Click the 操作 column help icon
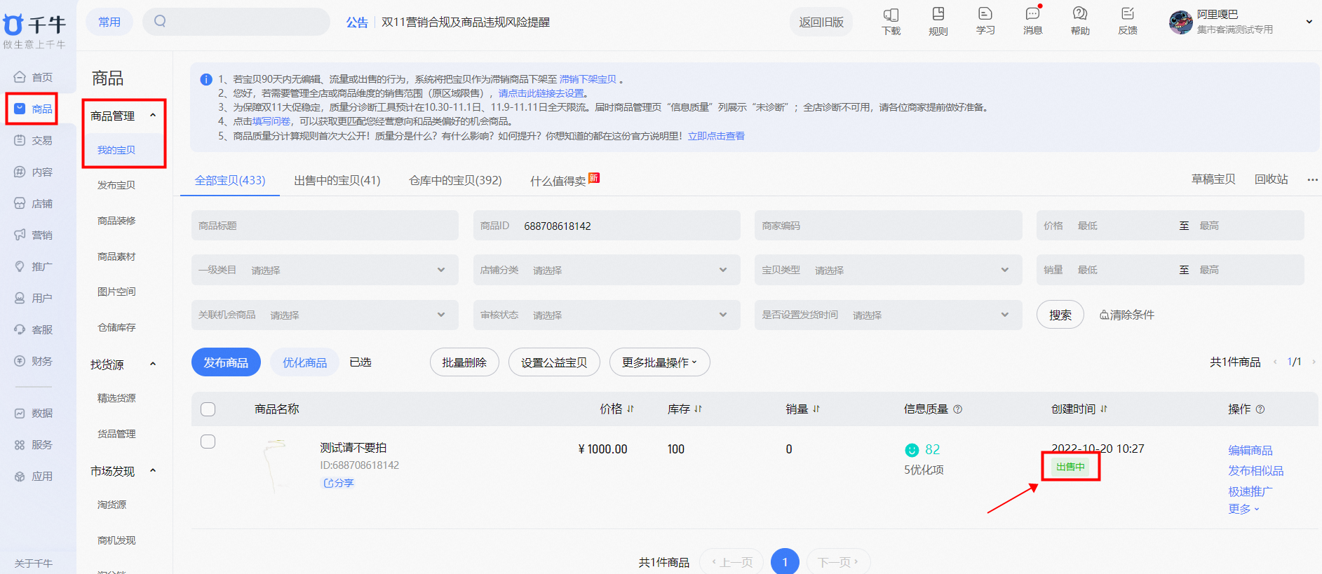The image size is (1322, 574). pyautogui.click(x=1260, y=409)
